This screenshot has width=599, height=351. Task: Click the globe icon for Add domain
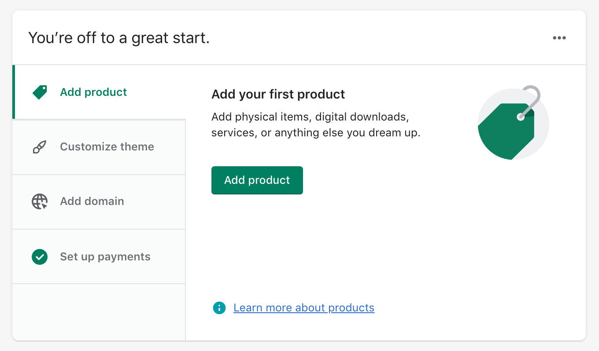(x=40, y=201)
